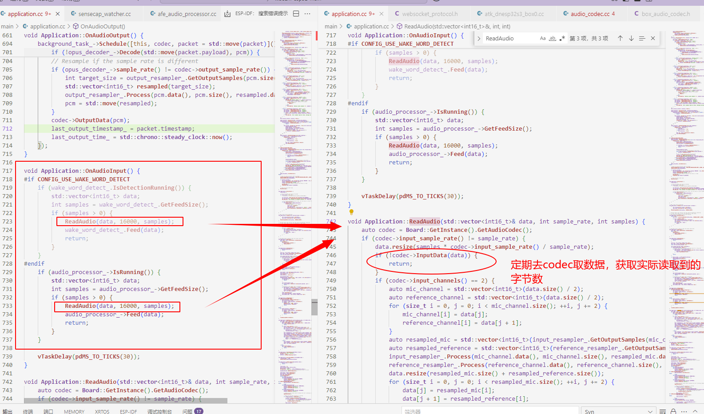This screenshot has height=414, width=704.
Task: Toggle match case in find widget
Action: (543, 38)
